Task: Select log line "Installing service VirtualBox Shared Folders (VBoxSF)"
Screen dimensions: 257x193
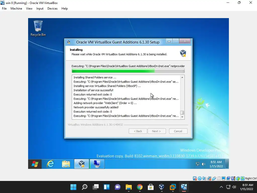Action: pos(107,86)
